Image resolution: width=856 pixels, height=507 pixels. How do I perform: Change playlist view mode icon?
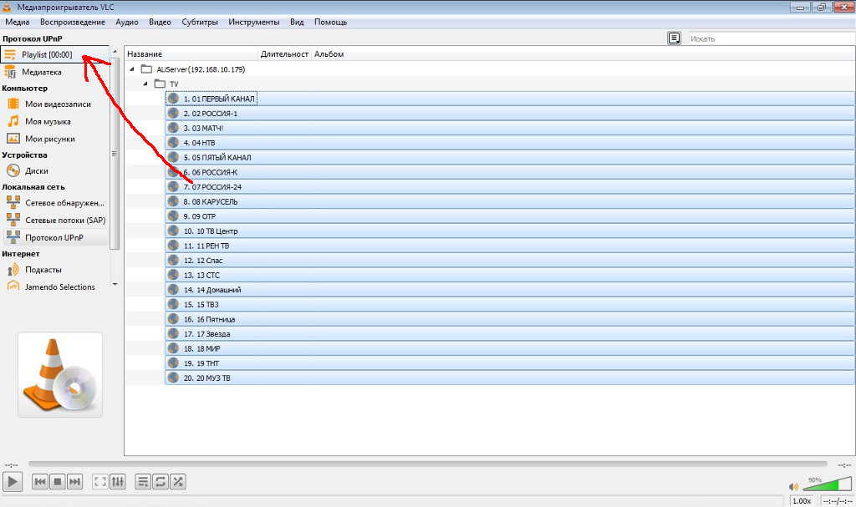[x=675, y=38]
